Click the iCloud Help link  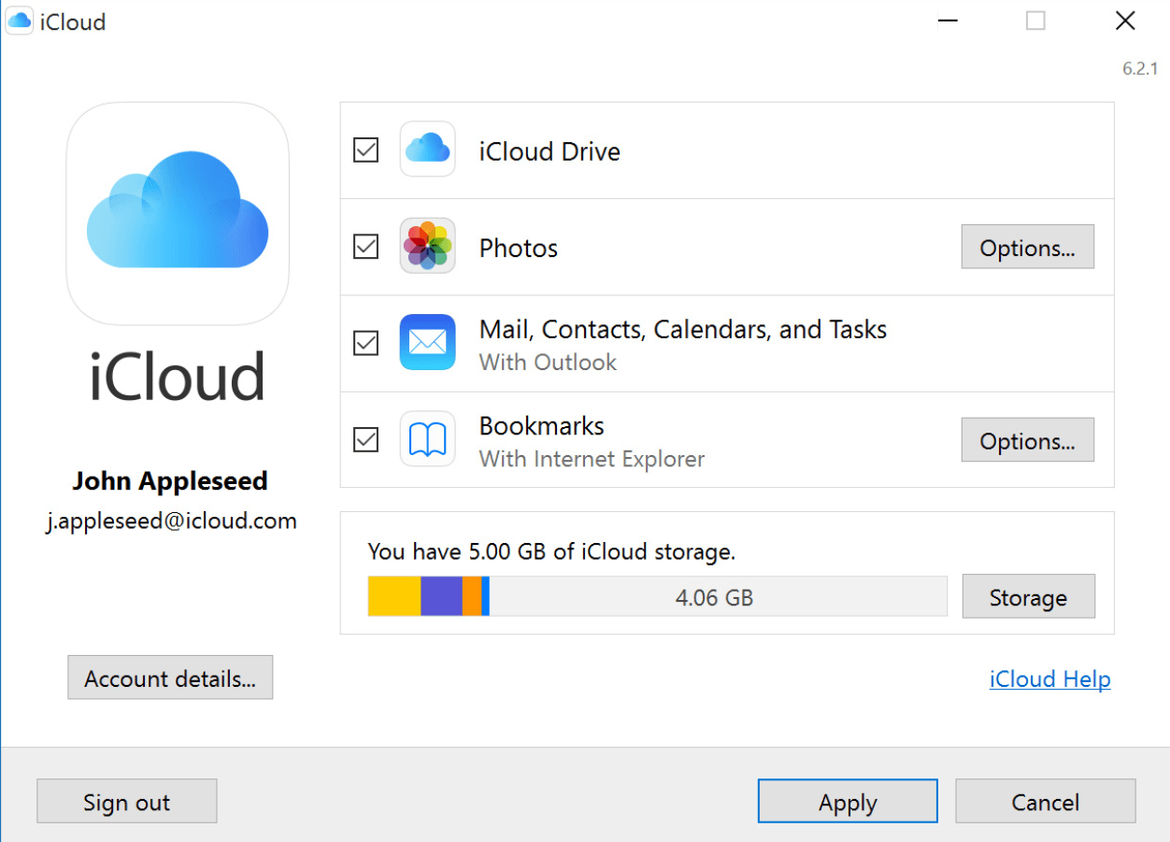[1049, 678]
